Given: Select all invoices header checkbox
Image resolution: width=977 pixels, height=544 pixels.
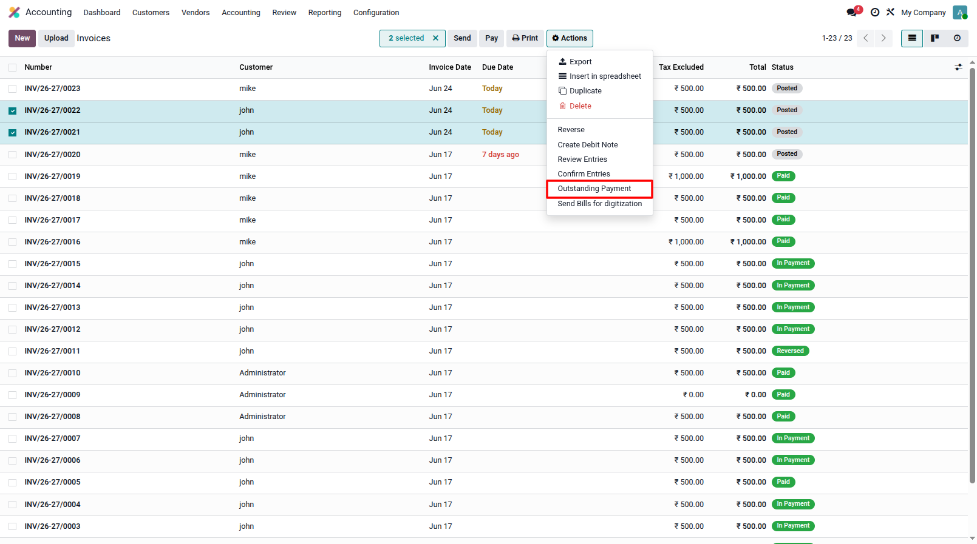Looking at the screenshot, I should [13, 67].
